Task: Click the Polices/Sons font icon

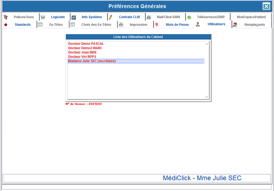Action: click(x=6, y=17)
